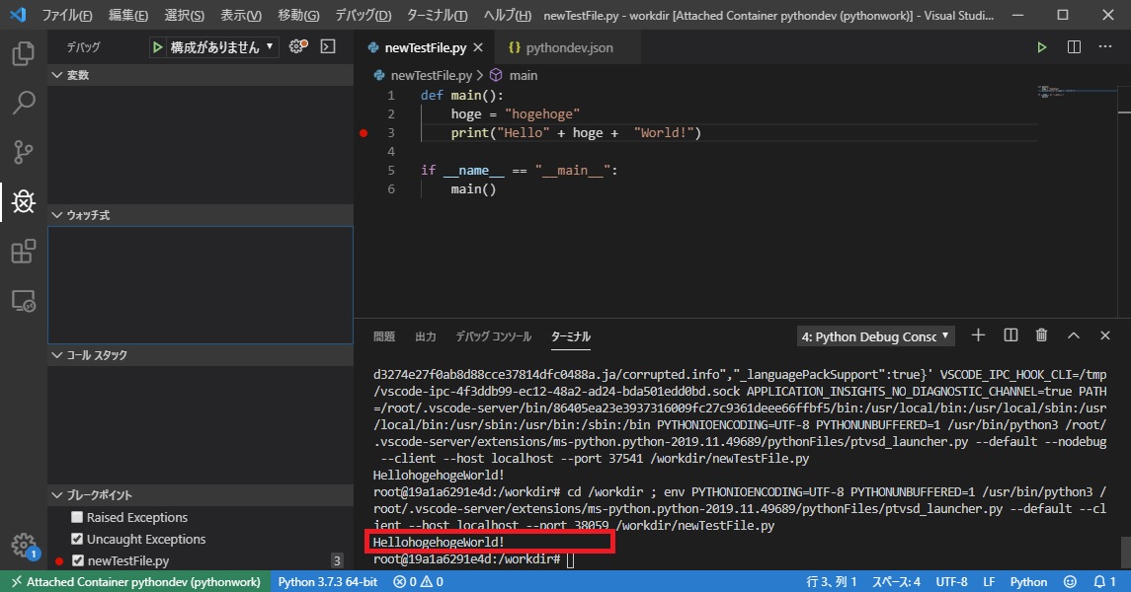Change indentation via スペース: 4
Viewport: 1131px width, 592px height.
pyautogui.click(x=896, y=581)
